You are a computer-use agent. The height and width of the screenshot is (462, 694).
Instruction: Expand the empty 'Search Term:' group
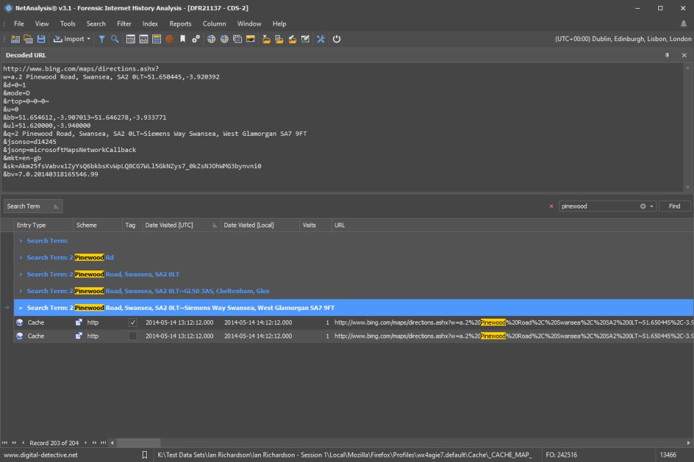point(21,241)
